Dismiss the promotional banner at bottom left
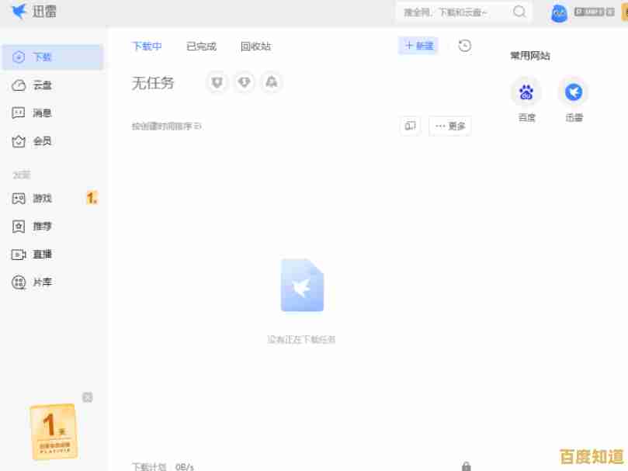This screenshot has height=471, width=628. click(88, 397)
